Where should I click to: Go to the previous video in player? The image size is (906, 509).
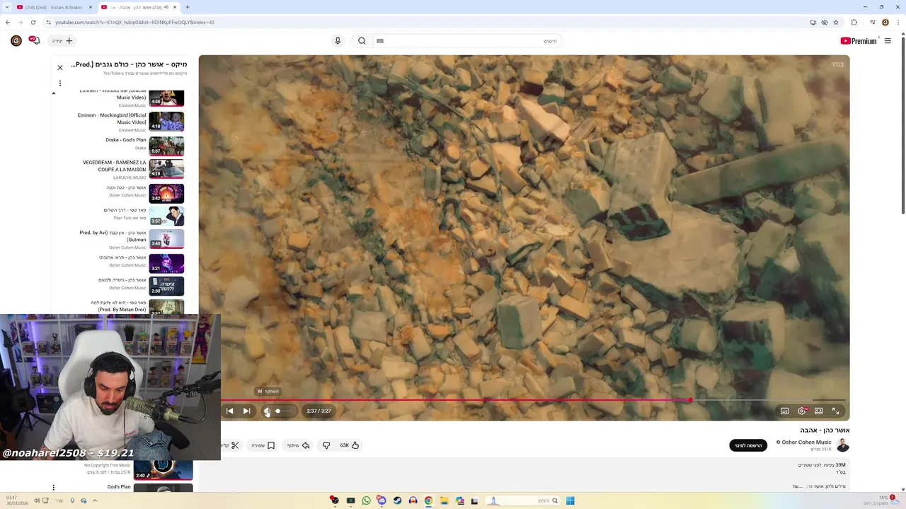click(x=229, y=411)
